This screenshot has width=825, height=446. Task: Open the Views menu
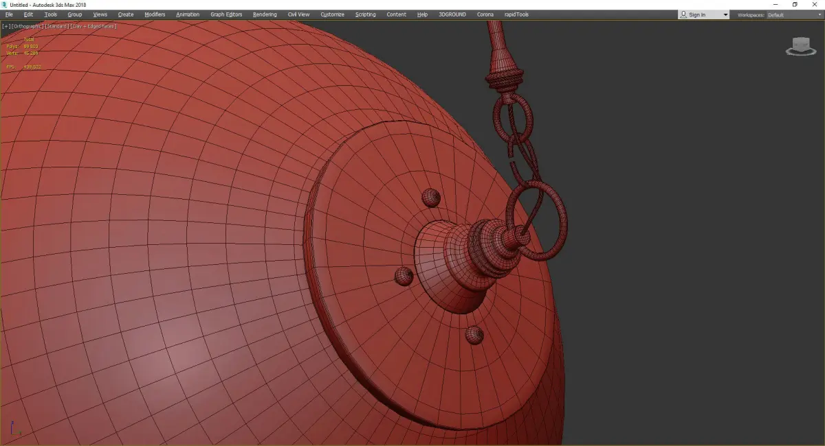[100, 14]
